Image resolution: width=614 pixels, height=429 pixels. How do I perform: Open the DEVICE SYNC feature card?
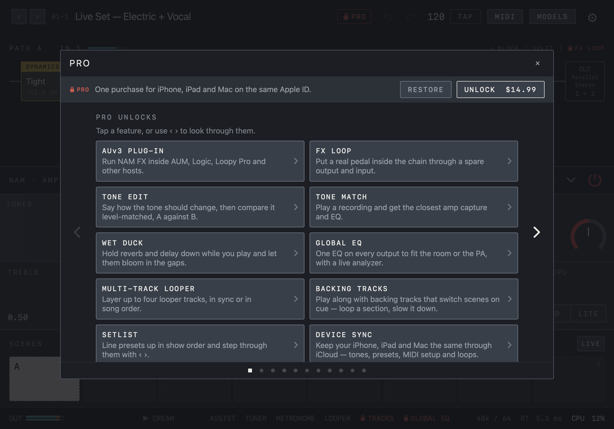(413, 344)
